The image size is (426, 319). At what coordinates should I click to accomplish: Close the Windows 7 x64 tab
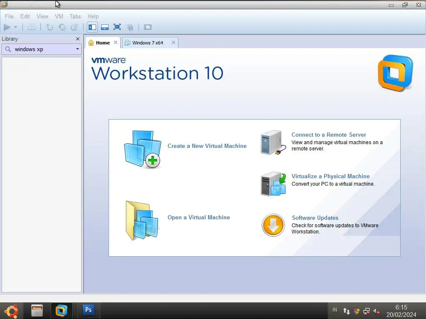click(x=173, y=43)
